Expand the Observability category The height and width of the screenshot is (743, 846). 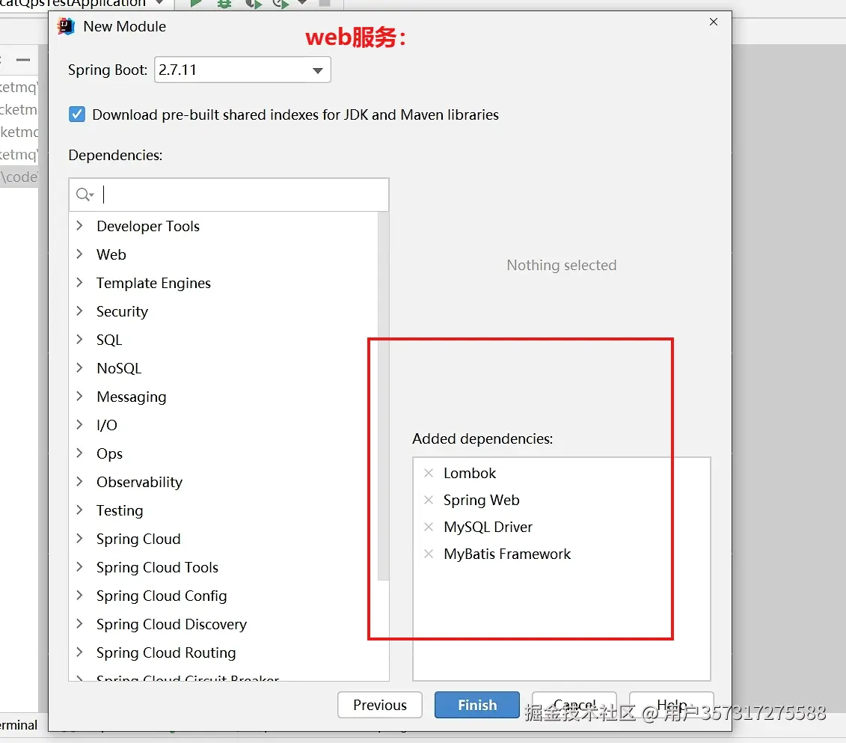click(79, 481)
